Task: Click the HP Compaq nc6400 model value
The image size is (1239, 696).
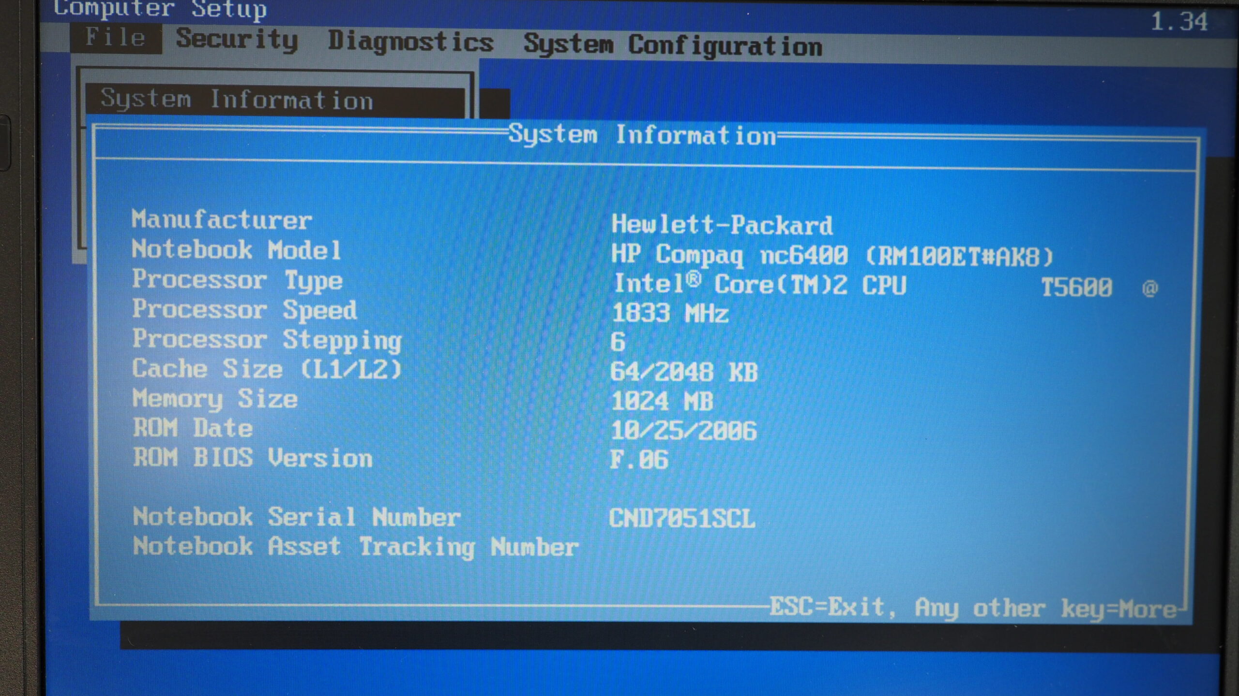Action: point(831,255)
